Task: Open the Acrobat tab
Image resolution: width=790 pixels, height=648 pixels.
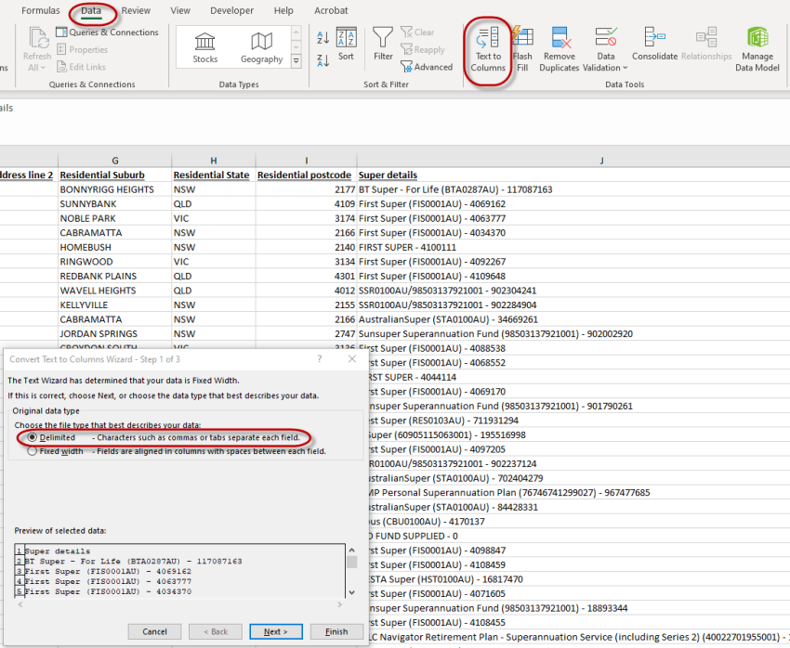Action: coord(331,10)
